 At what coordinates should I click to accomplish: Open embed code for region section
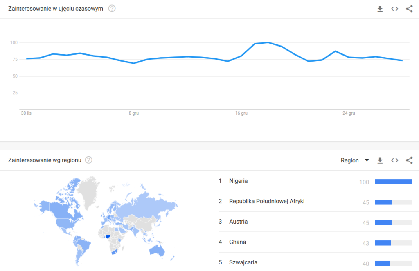(x=394, y=160)
